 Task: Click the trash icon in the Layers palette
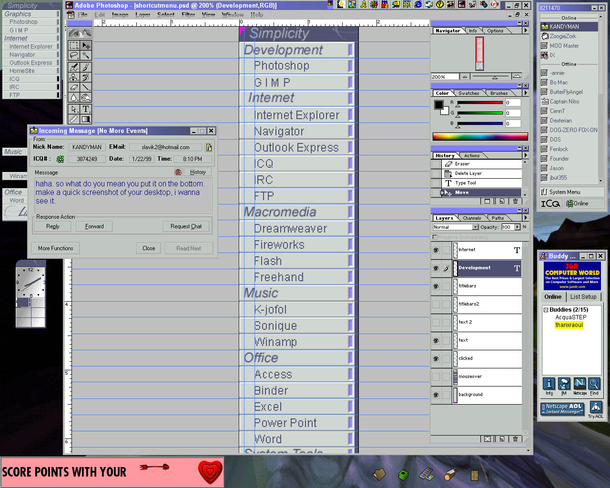(515, 439)
